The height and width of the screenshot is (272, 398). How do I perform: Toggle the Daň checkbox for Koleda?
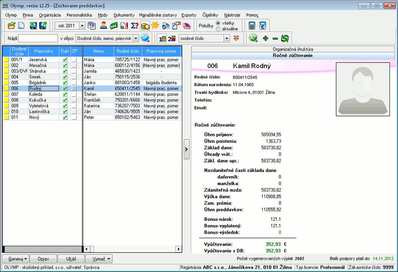pyautogui.click(x=65, y=94)
